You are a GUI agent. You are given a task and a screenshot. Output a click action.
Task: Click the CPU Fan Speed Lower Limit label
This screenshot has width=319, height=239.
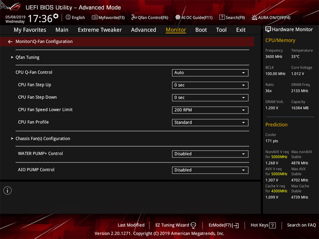45,110
